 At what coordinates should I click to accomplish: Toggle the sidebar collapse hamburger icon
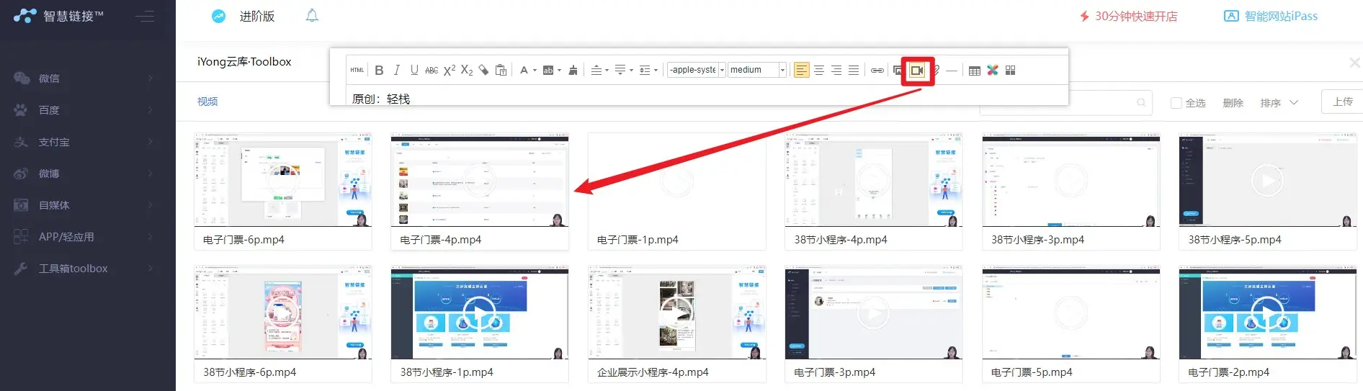click(x=145, y=16)
